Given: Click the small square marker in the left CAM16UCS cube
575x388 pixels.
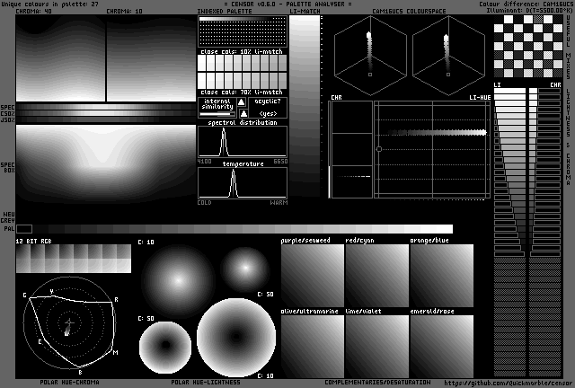Looking at the screenshot, I should tap(370, 75).
